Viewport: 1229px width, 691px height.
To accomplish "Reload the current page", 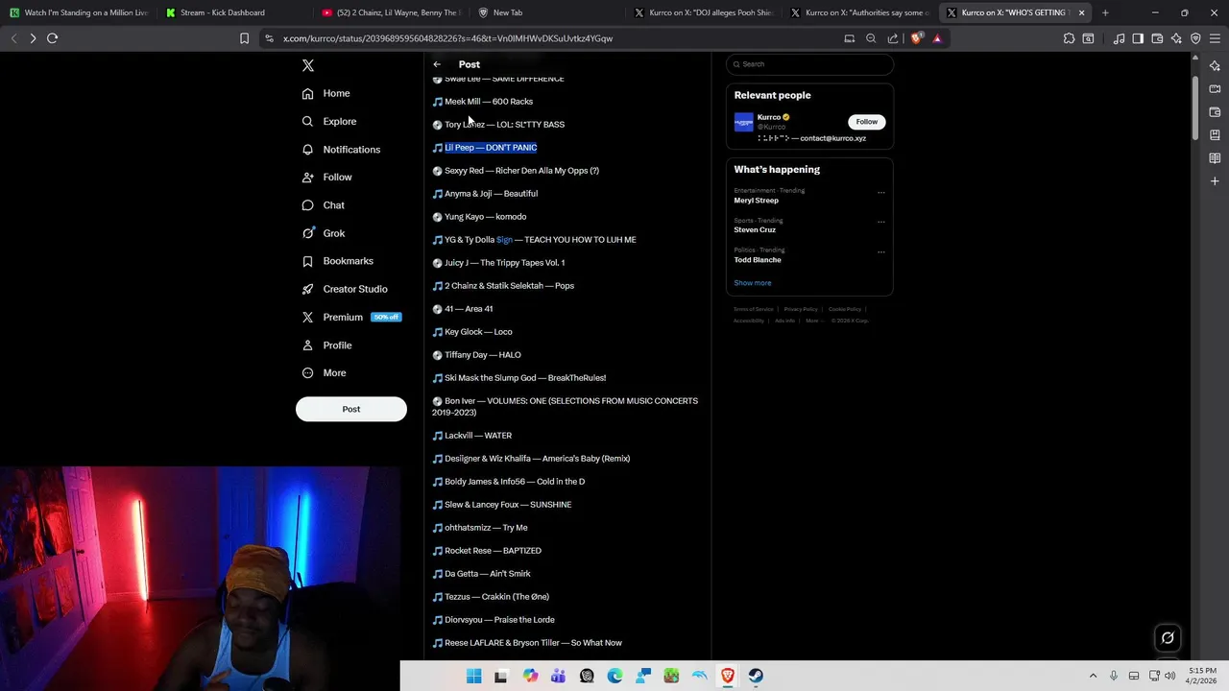I will coord(53,38).
